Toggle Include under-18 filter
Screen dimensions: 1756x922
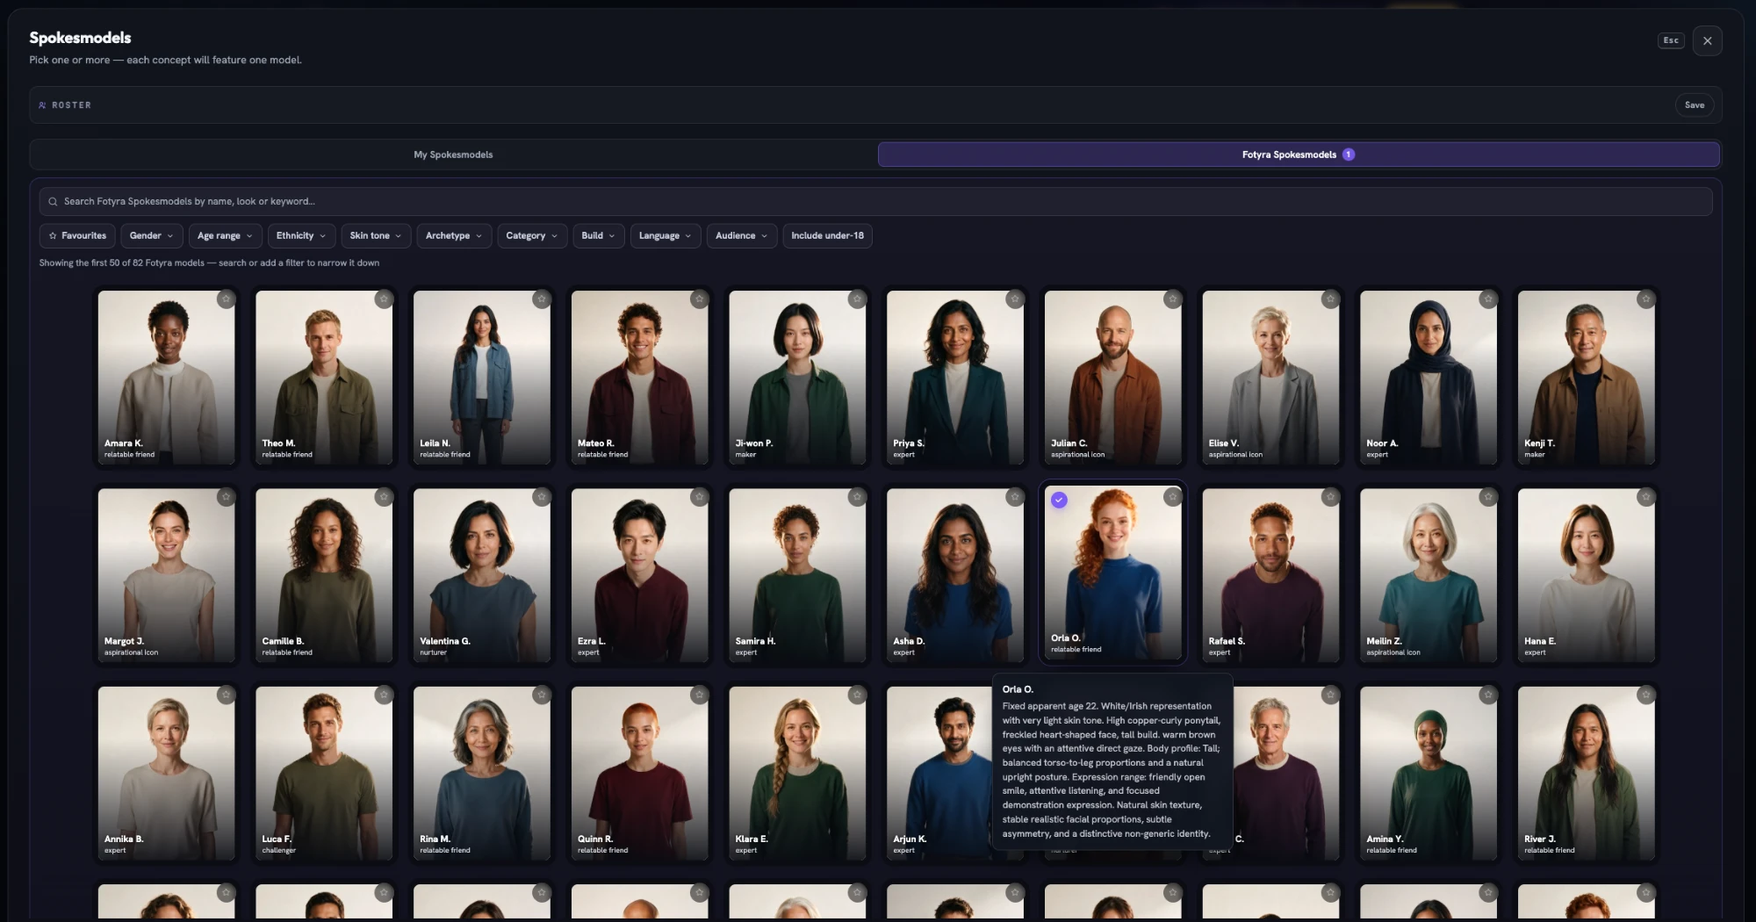pyautogui.click(x=827, y=235)
